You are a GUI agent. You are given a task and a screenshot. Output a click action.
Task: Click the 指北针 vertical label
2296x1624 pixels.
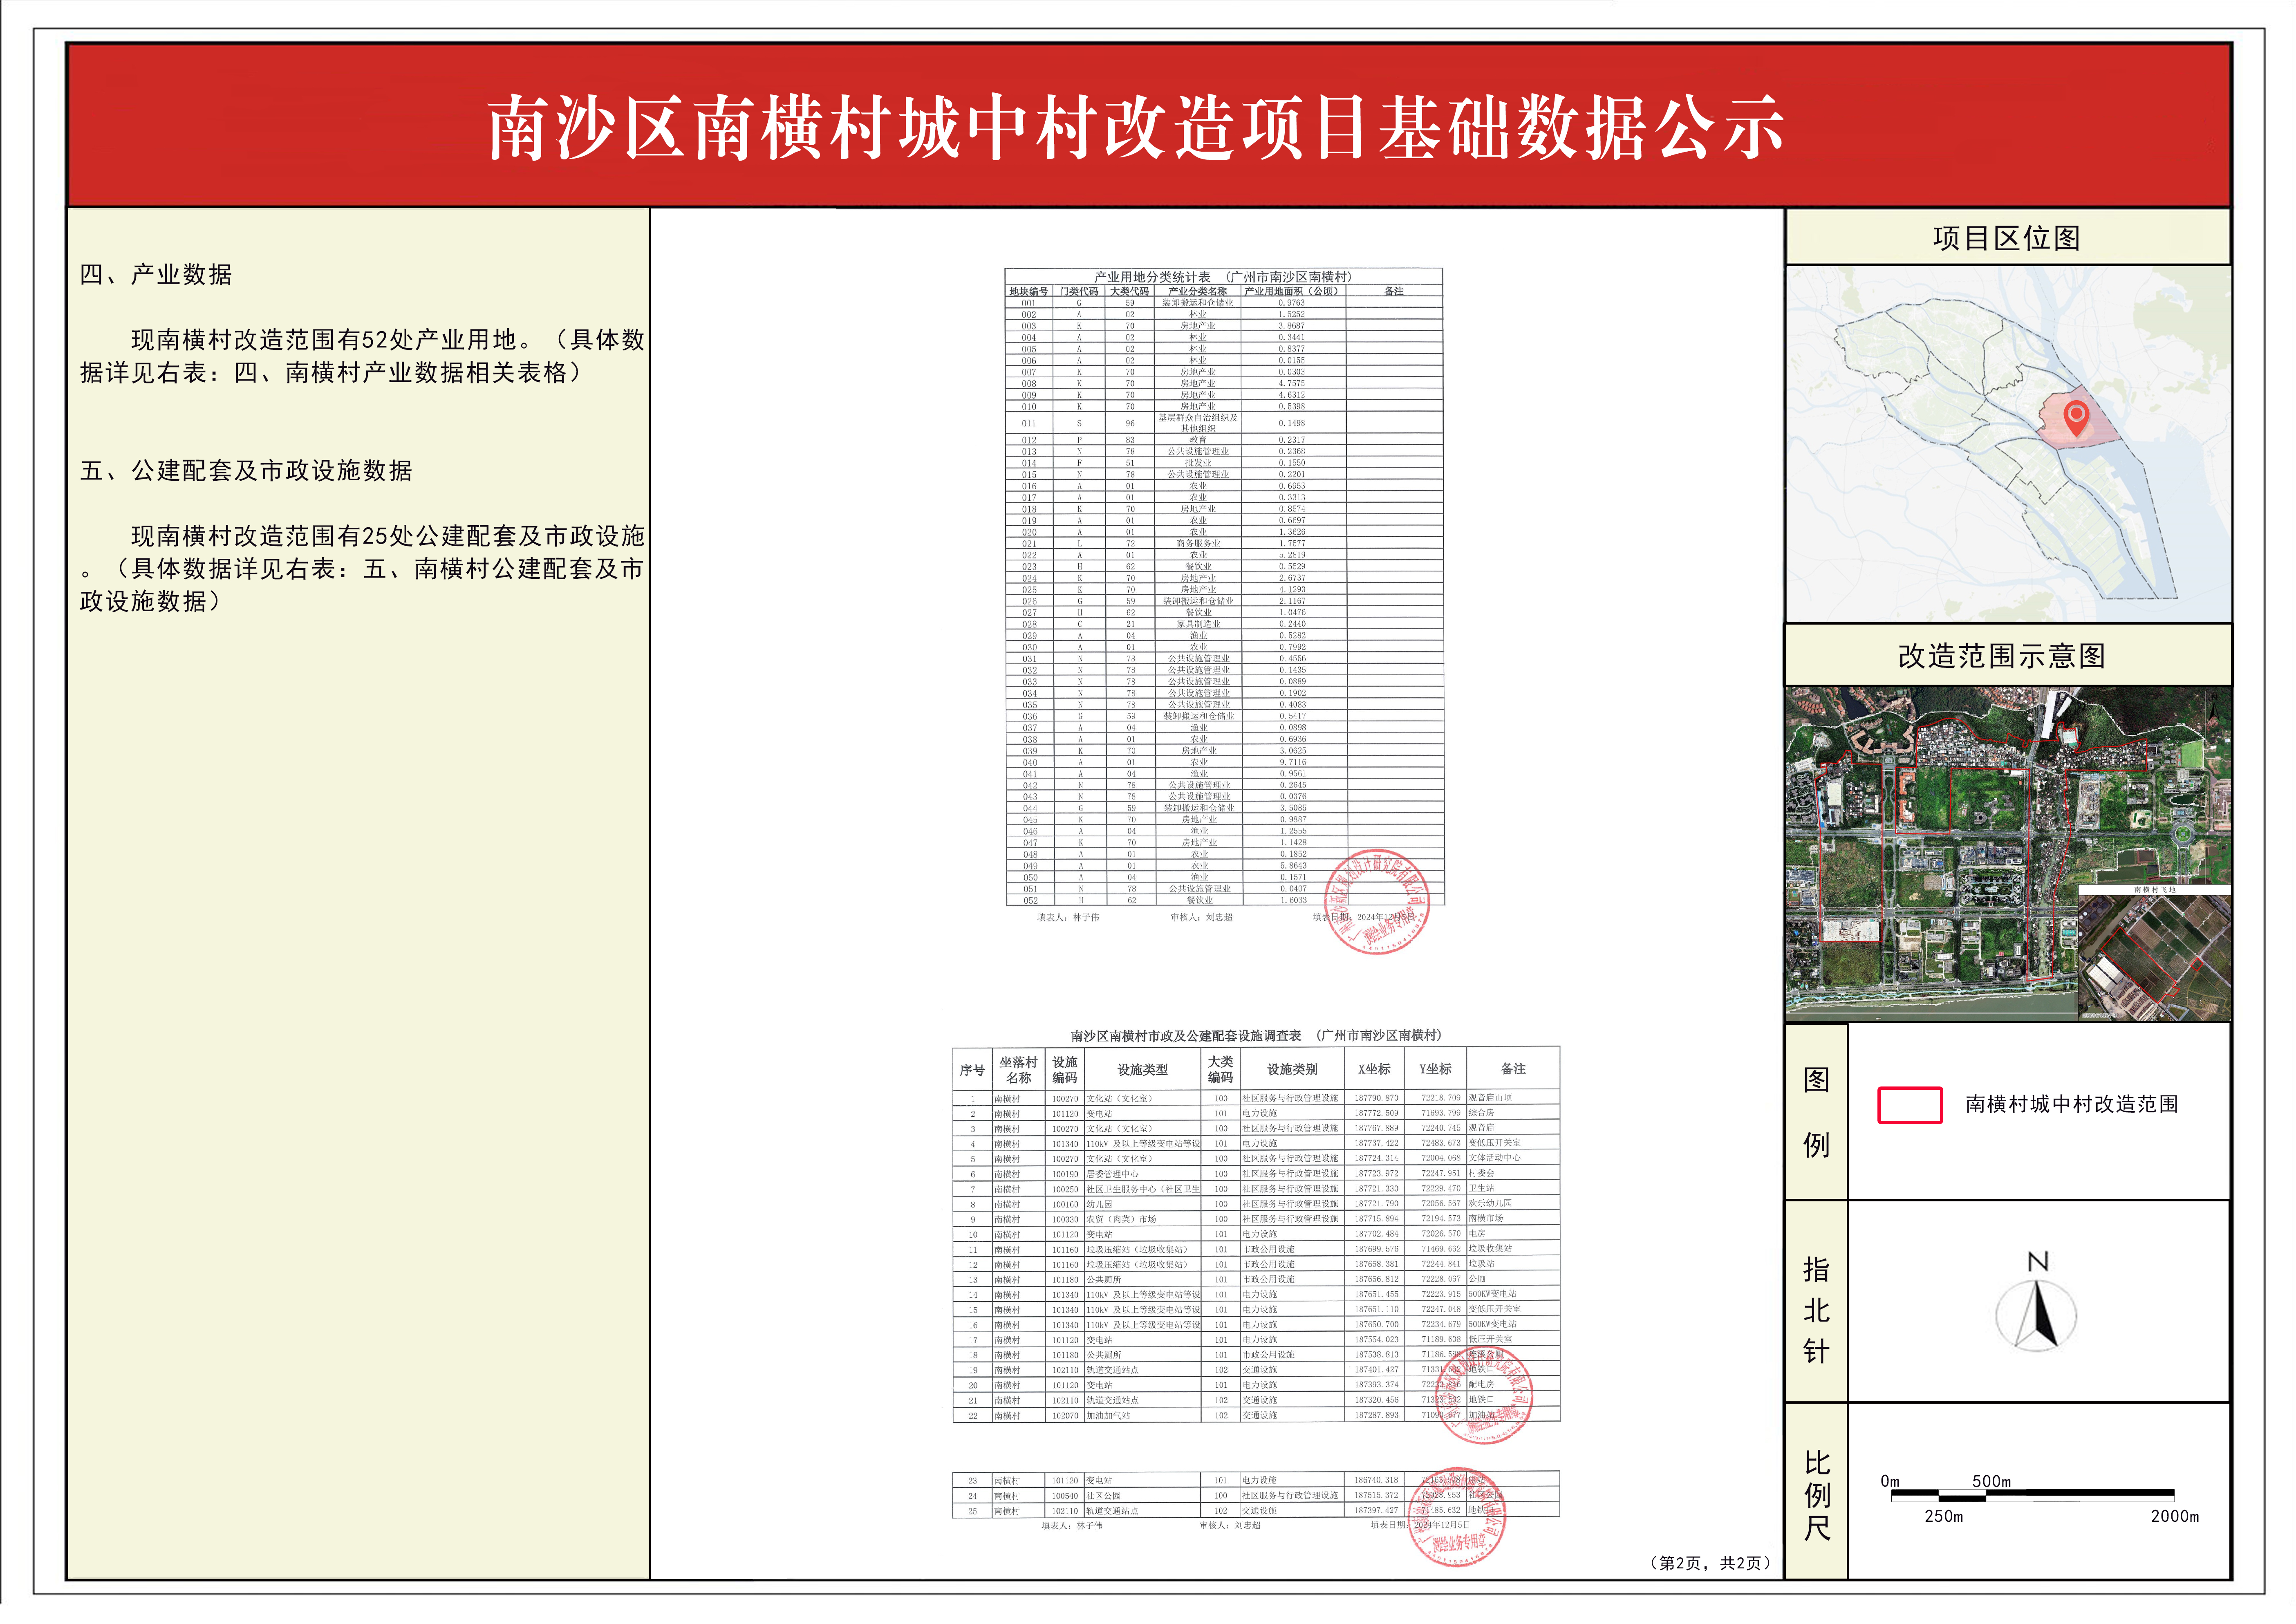pos(1816,1310)
